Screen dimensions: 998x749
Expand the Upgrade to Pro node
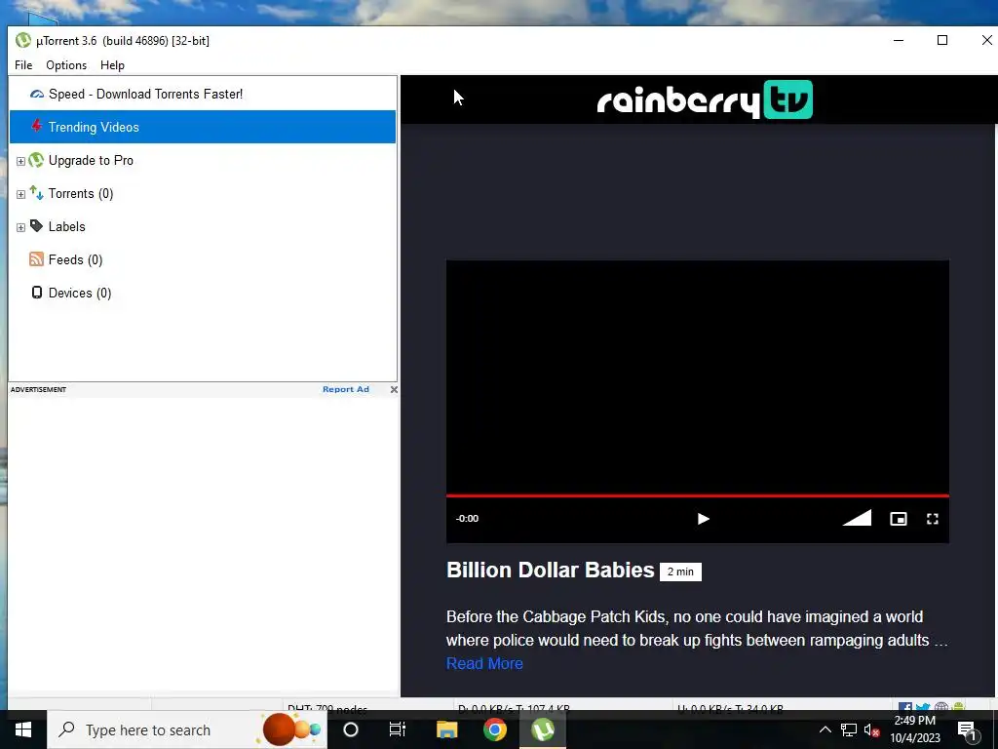(20, 161)
